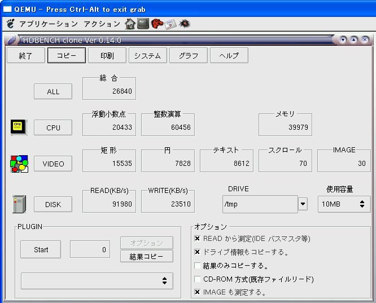The height and width of the screenshot is (303, 376).
Task: Click the IMAGE value 30
Action: click(x=362, y=164)
